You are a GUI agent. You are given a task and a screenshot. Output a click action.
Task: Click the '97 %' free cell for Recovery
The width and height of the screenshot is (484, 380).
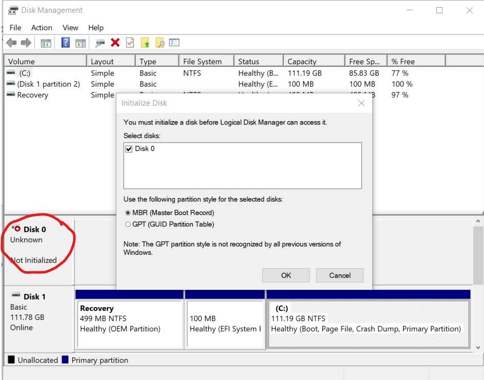[400, 95]
